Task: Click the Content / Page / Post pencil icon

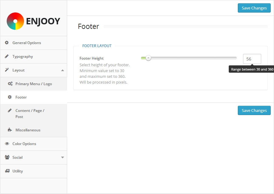Action: (10, 111)
